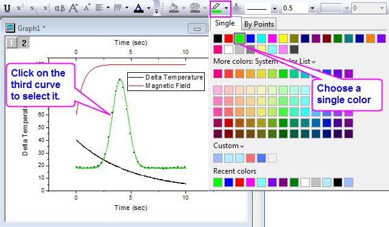Select orange swatch in top standard row
The image size is (389, 227).
coord(370,38)
